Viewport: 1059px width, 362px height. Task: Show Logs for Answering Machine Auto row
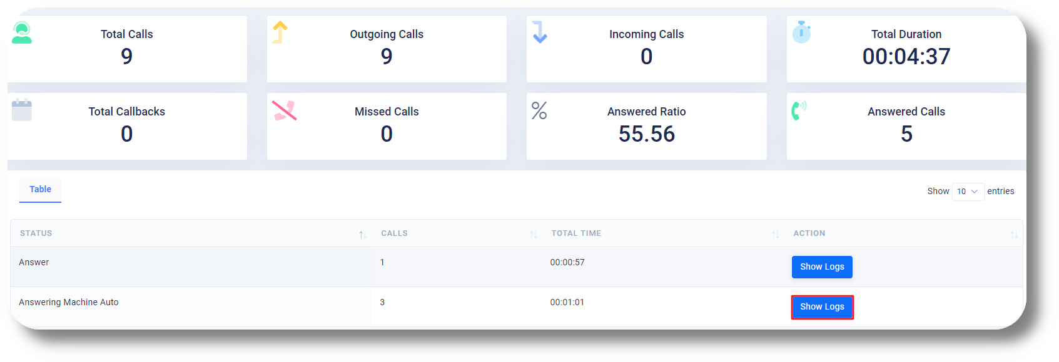[x=822, y=307]
